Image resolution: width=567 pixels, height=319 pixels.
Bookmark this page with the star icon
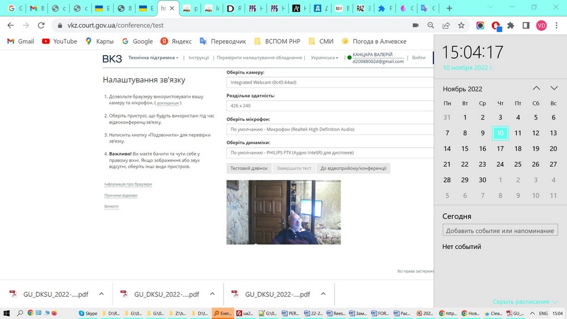click(x=461, y=26)
